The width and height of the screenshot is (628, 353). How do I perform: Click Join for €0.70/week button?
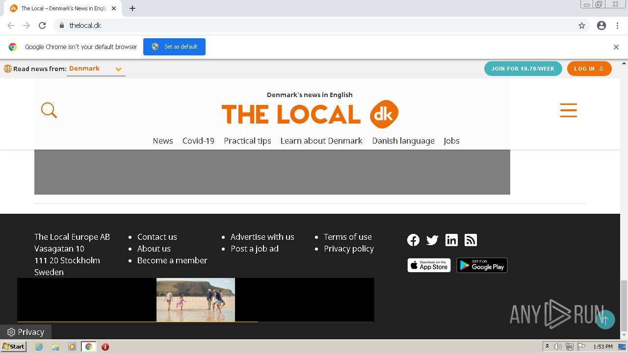coord(523,69)
